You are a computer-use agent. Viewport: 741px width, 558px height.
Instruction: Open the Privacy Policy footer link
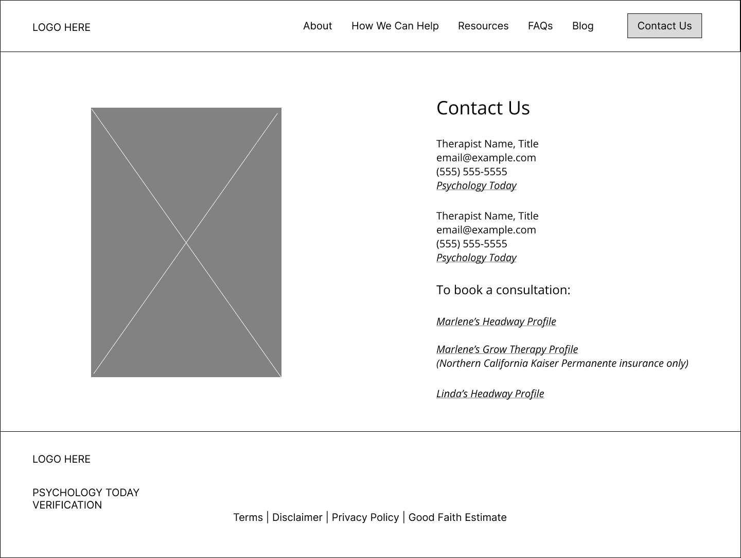[365, 517]
